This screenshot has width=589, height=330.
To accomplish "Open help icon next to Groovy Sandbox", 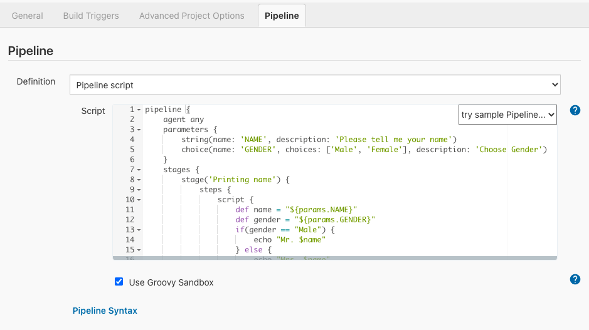I will (575, 279).
